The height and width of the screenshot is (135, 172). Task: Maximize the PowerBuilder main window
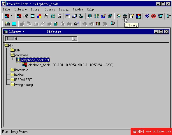coord(163,4)
